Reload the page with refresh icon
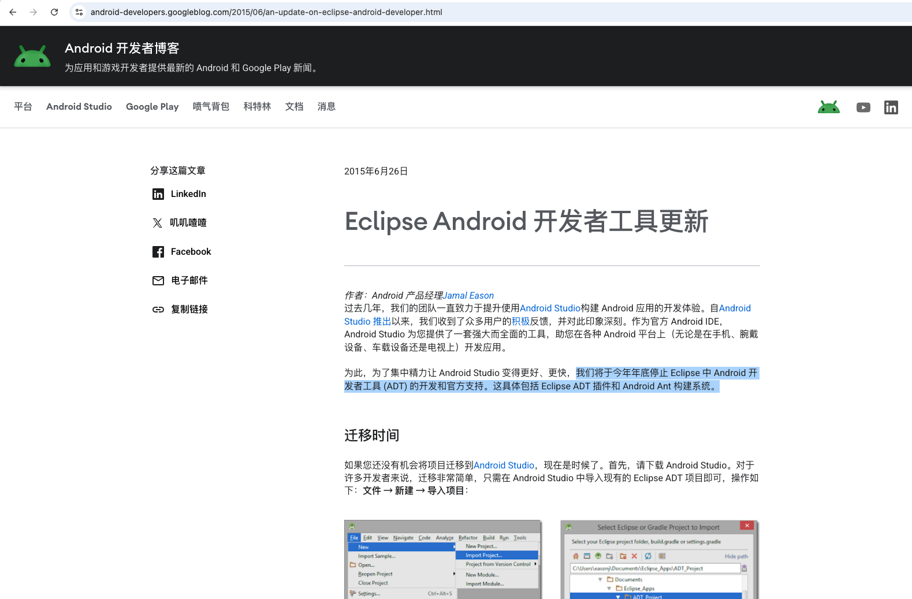912x599 pixels. [x=54, y=12]
